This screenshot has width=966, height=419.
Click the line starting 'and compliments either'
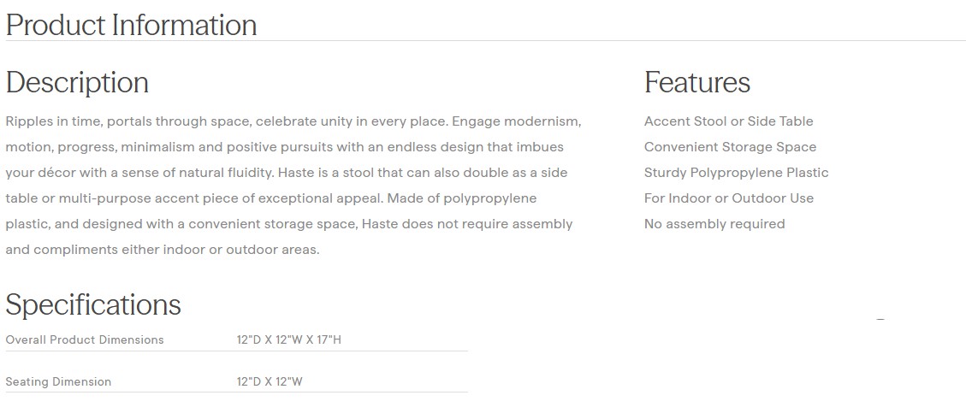[162, 250]
